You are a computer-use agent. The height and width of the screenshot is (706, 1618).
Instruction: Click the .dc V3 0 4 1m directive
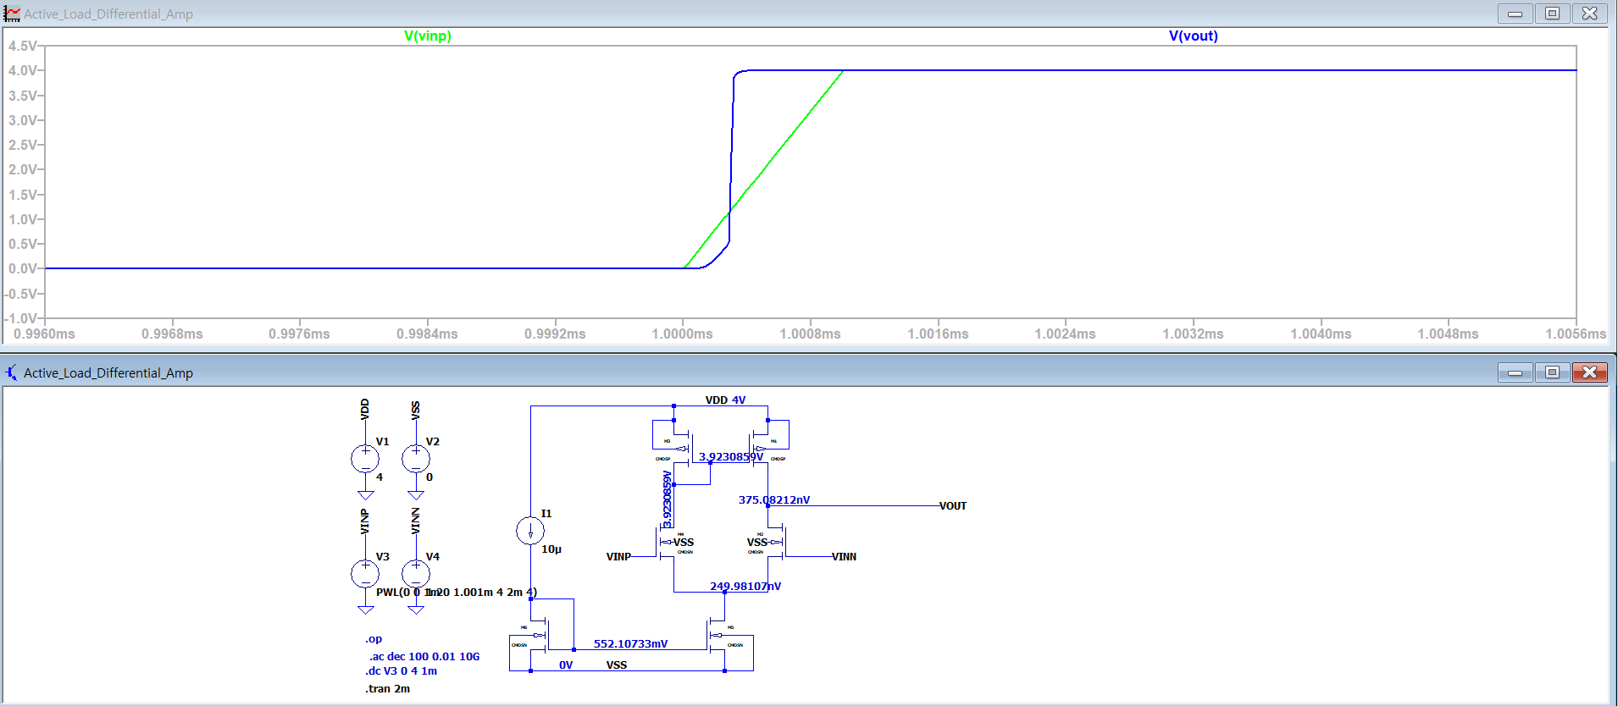[402, 670]
